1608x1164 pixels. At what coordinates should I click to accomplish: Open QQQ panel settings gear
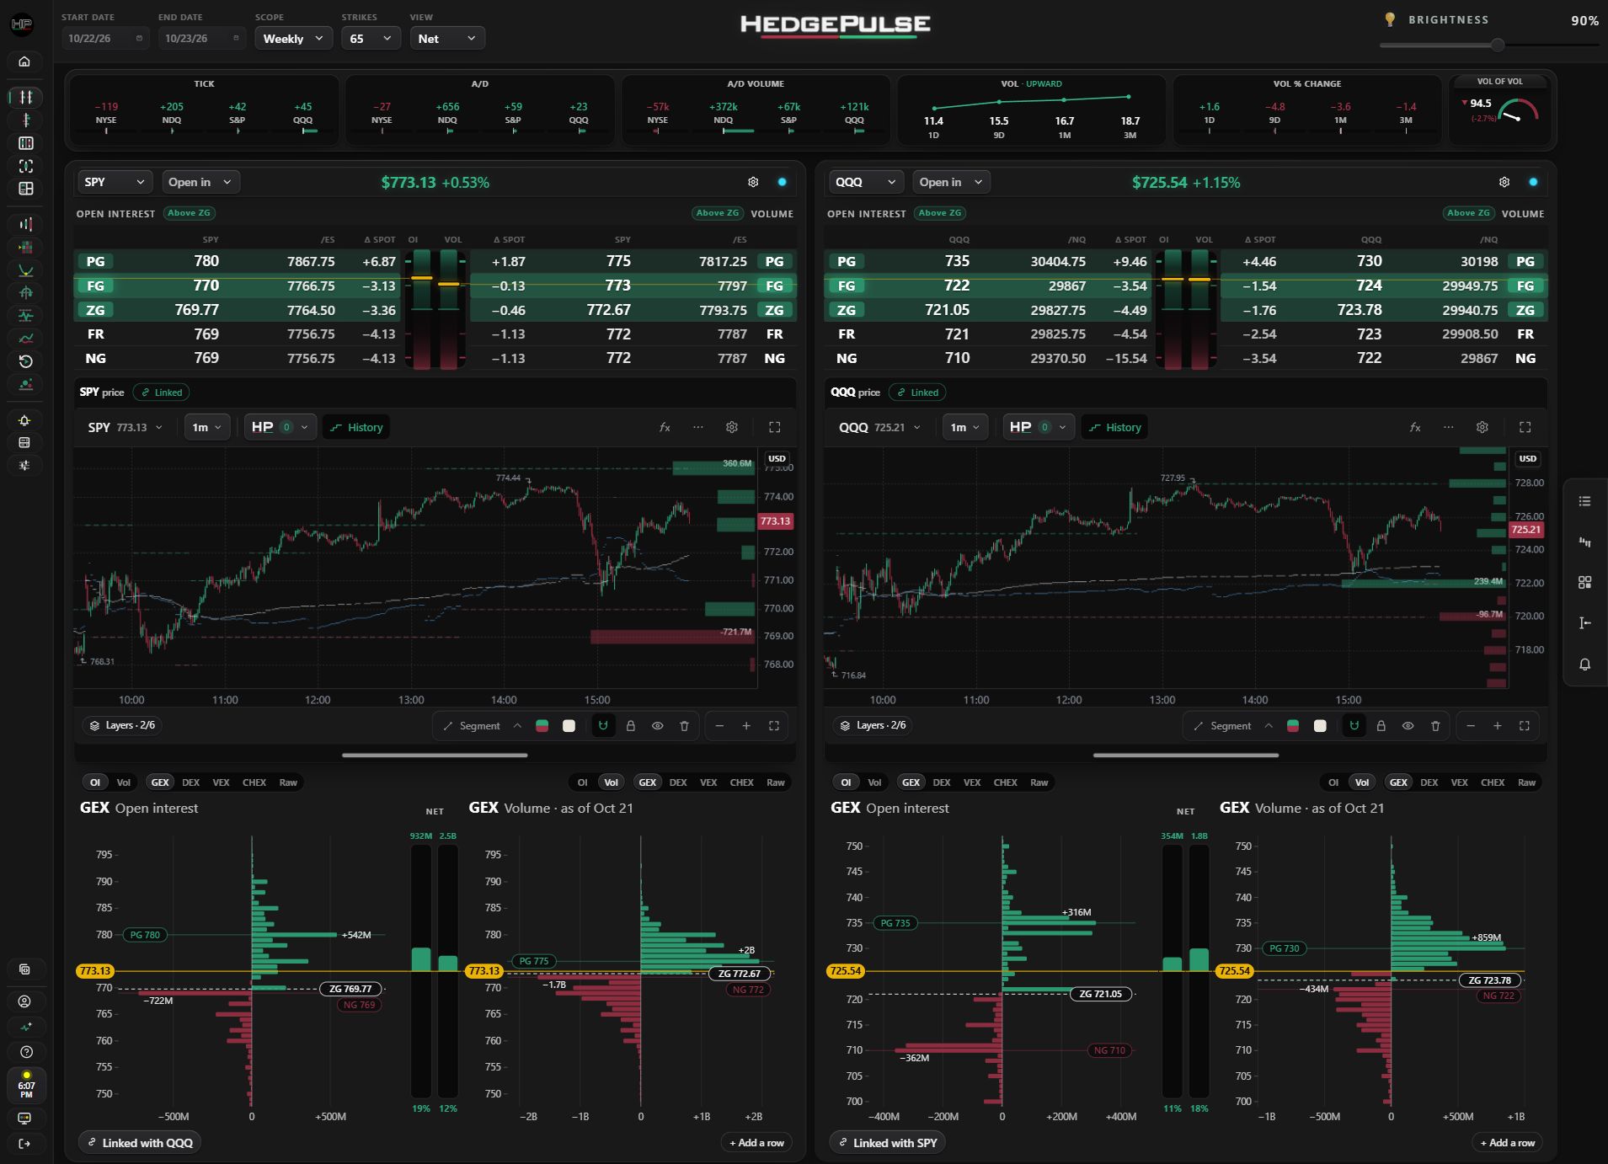(x=1504, y=182)
